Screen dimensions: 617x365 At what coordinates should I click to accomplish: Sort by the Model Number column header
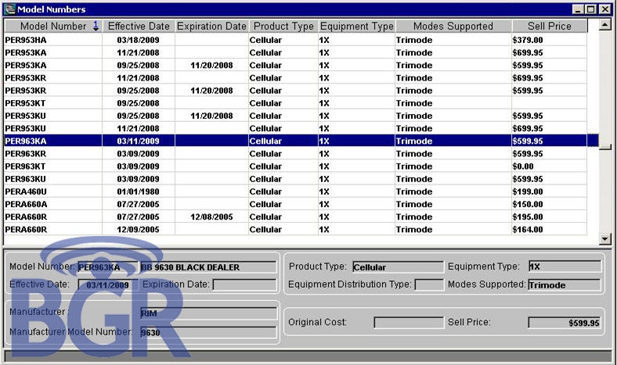(x=53, y=27)
